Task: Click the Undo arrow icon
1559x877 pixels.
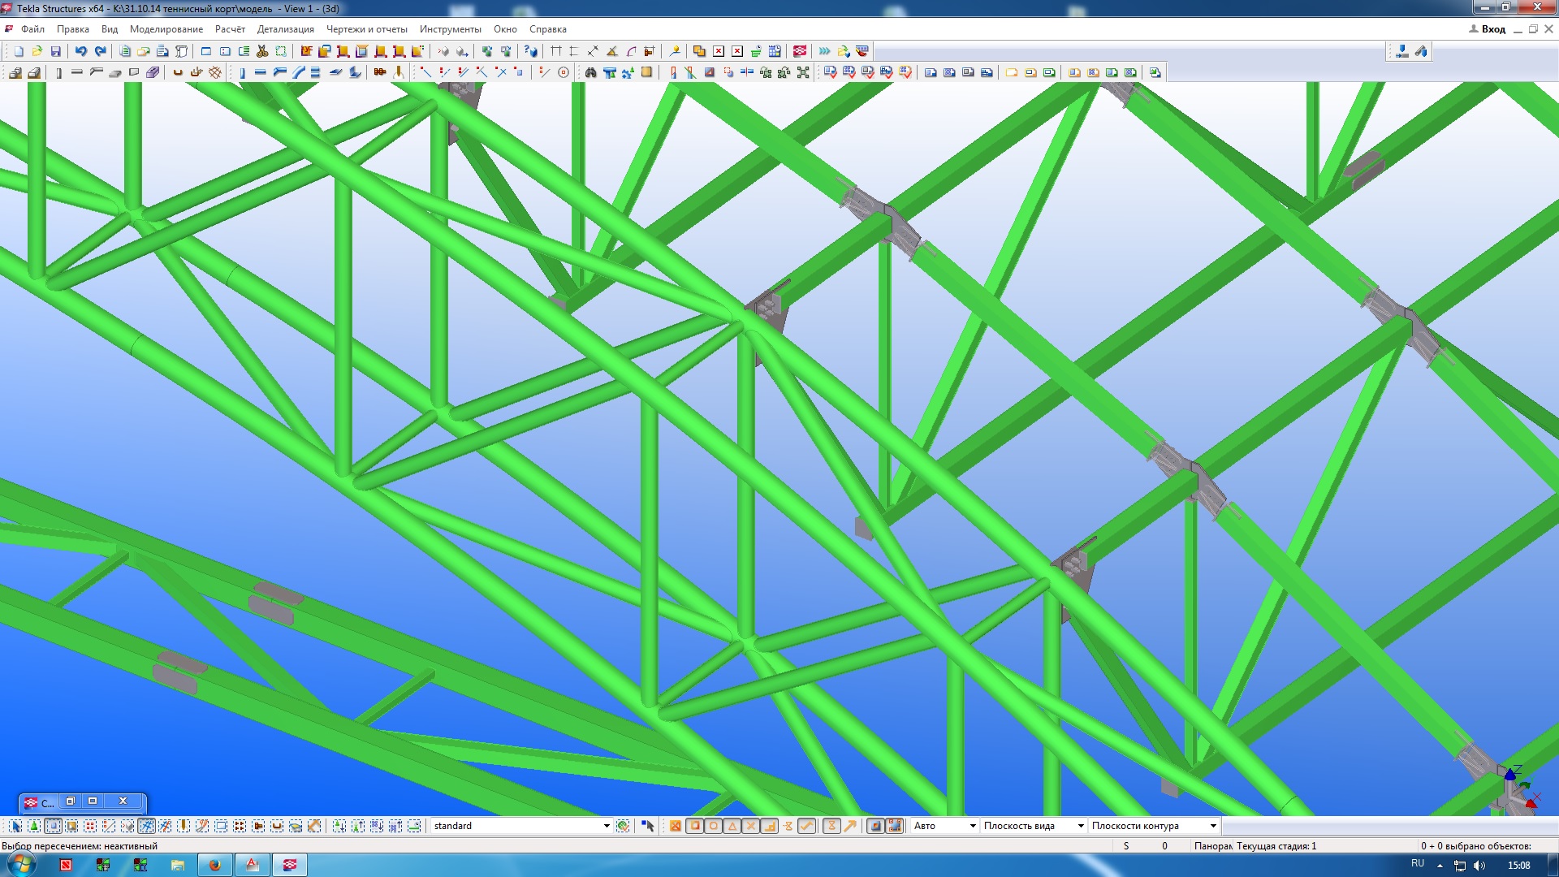Action: coord(81,51)
